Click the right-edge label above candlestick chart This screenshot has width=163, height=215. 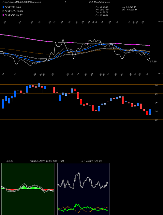click(160, 74)
